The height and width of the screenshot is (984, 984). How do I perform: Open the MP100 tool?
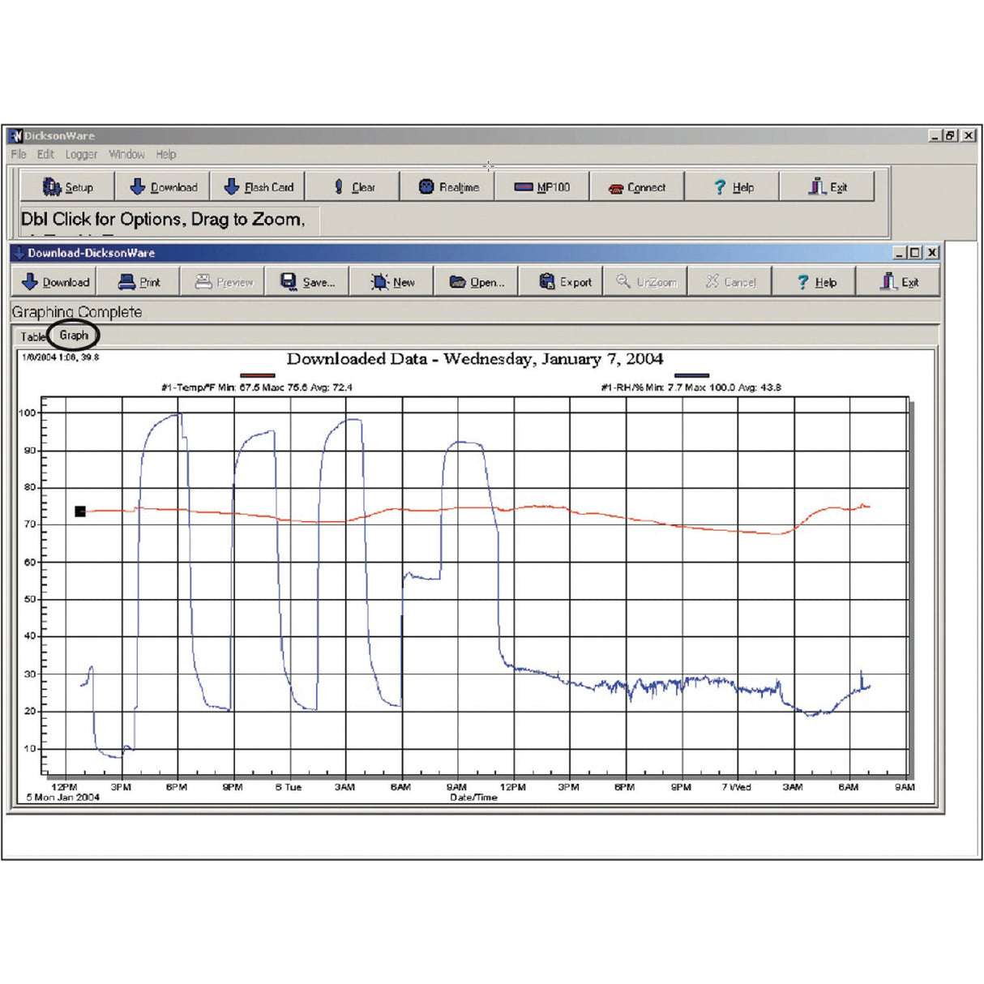(x=544, y=186)
